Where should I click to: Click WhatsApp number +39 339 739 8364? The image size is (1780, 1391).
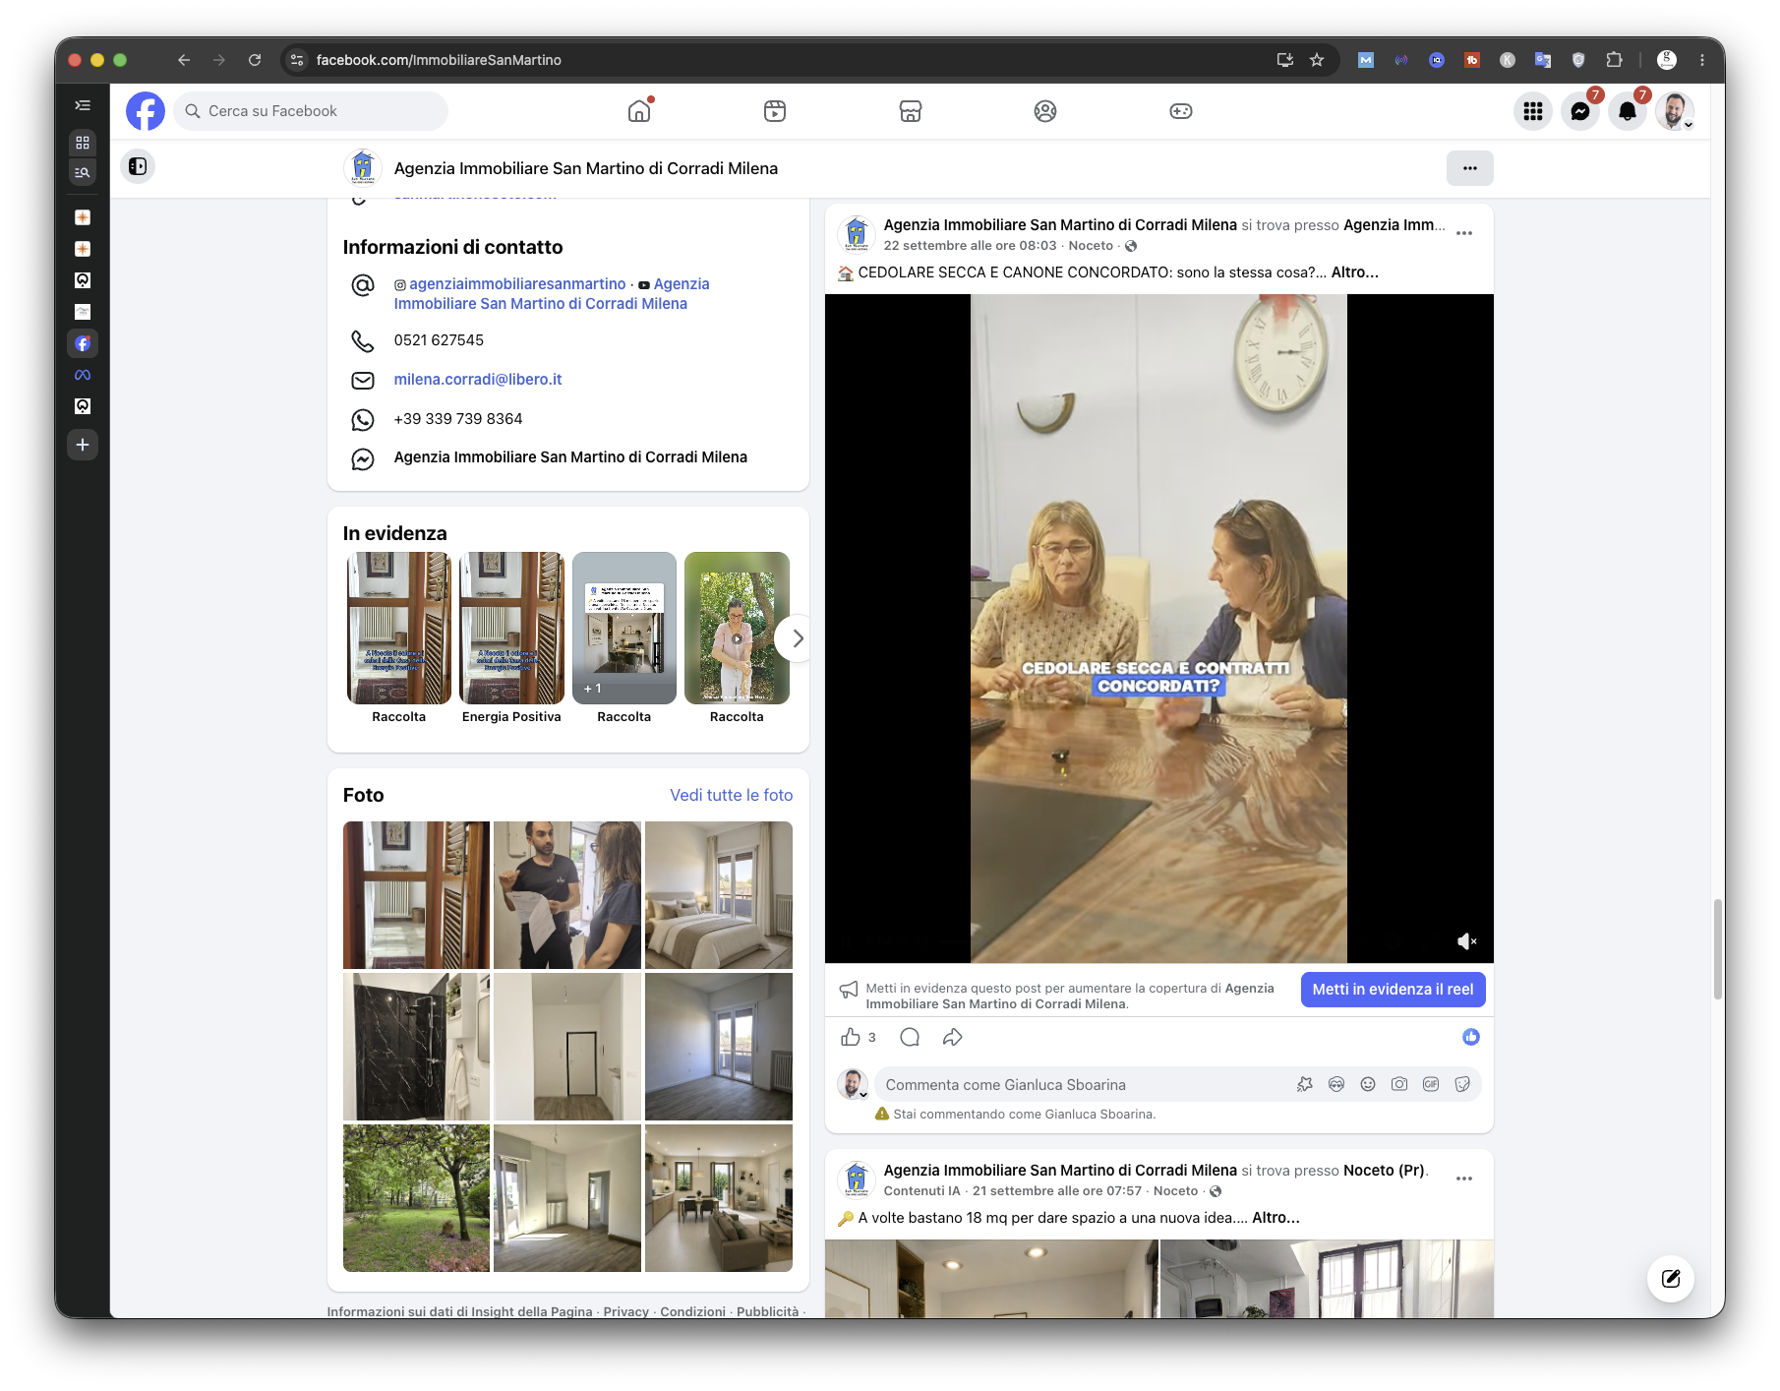click(x=458, y=419)
